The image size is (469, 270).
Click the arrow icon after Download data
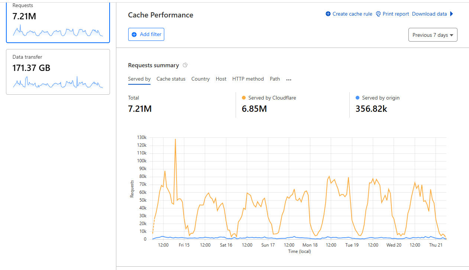click(x=452, y=14)
